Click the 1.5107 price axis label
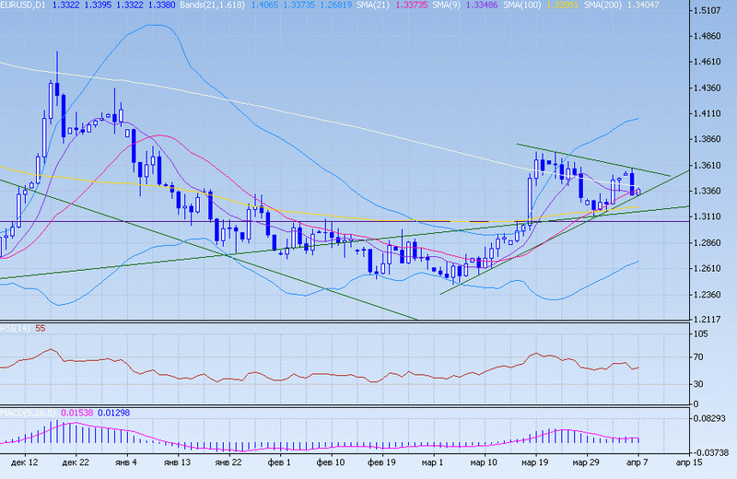This screenshot has width=737, height=479. click(715, 11)
